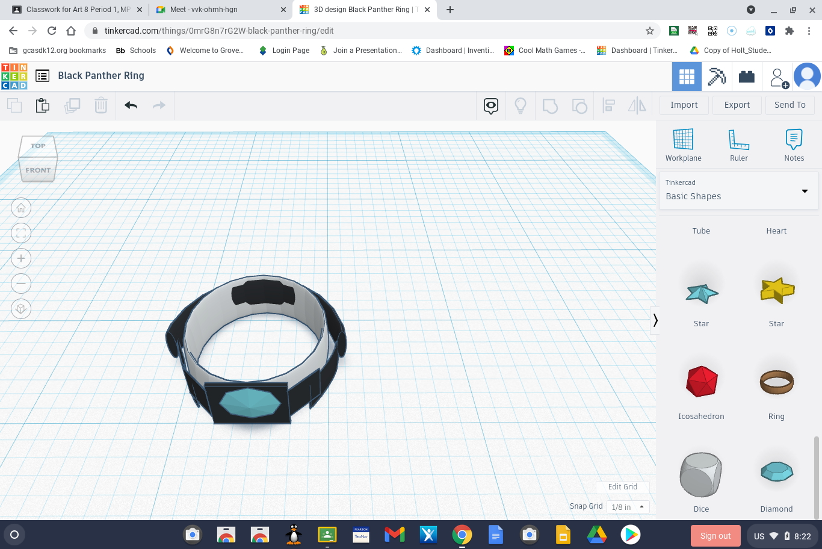
Task: Open Cool Math Games bookmark
Action: point(545,51)
